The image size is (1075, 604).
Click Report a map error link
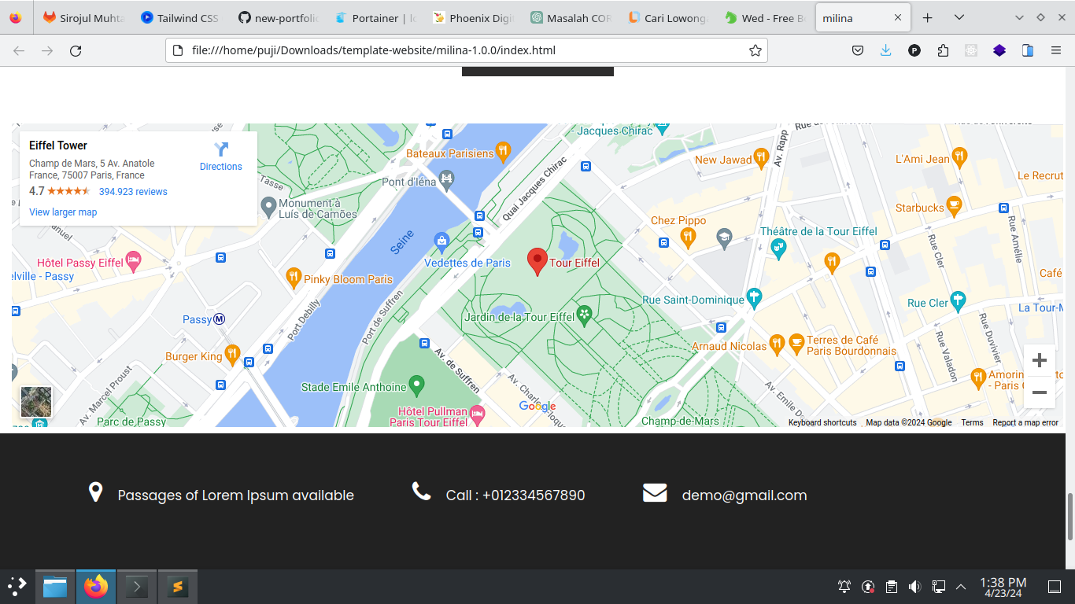tap(1025, 422)
